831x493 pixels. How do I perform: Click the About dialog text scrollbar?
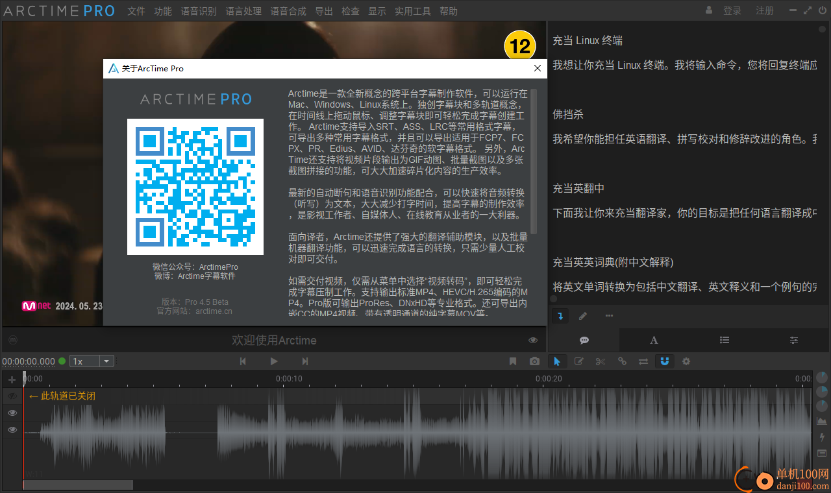[534, 161]
